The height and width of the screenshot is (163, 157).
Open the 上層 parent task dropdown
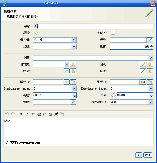tap(151, 58)
